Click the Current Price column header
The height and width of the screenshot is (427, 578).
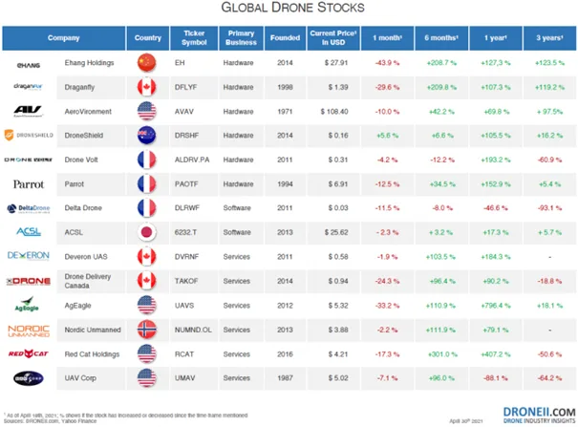[x=332, y=37]
